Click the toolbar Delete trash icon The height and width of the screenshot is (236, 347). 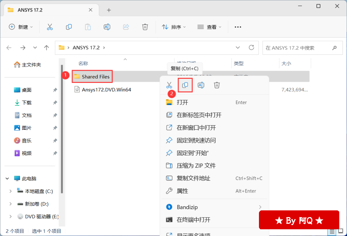(x=145, y=27)
